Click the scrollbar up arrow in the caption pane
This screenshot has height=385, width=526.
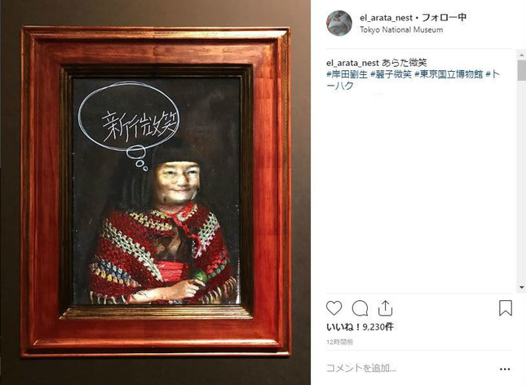[x=522, y=54]
